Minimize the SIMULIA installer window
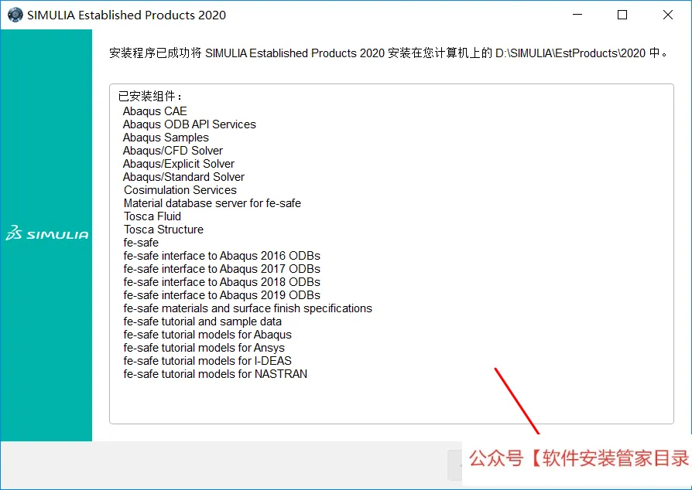The image size is (692, 490). pyautogui.click(x=577, y=15)
